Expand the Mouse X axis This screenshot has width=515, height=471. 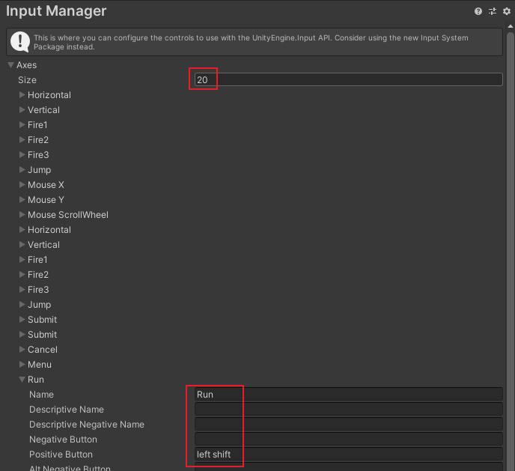[22, 185]
